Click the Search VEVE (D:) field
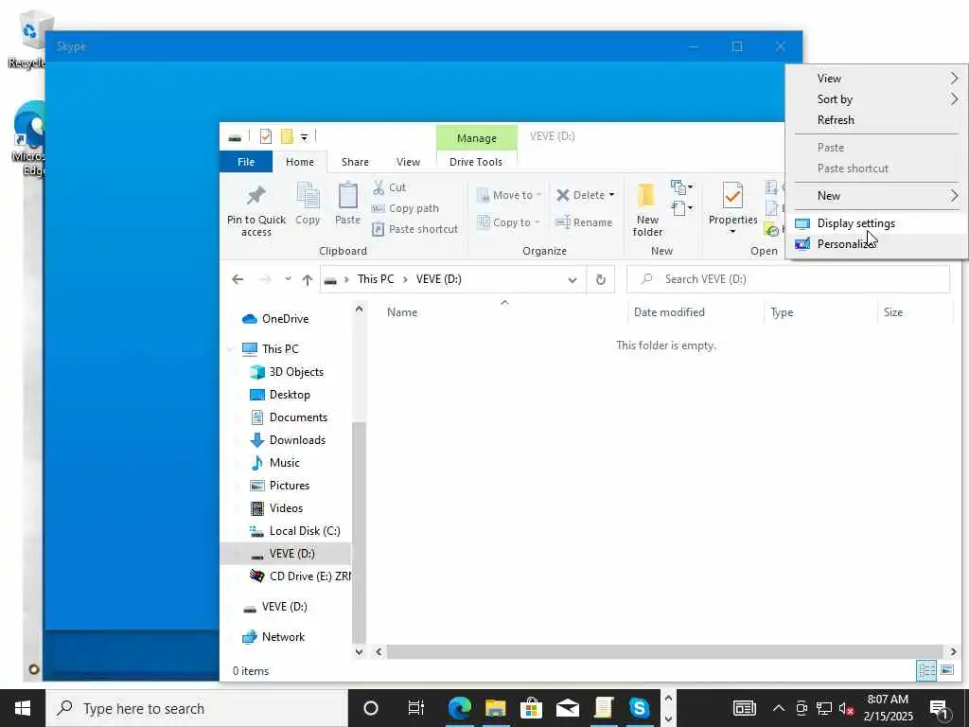Image resolution: width=969 pixels, height=727 pixels. point(788,279)
